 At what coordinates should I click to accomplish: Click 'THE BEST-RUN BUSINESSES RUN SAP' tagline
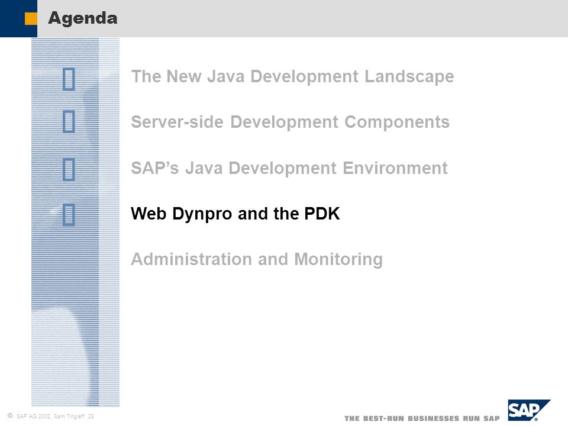click(422, 418)
